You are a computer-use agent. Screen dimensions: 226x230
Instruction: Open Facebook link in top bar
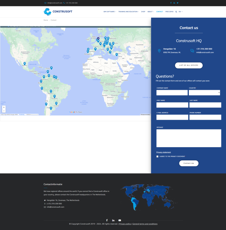pos(171,3)
